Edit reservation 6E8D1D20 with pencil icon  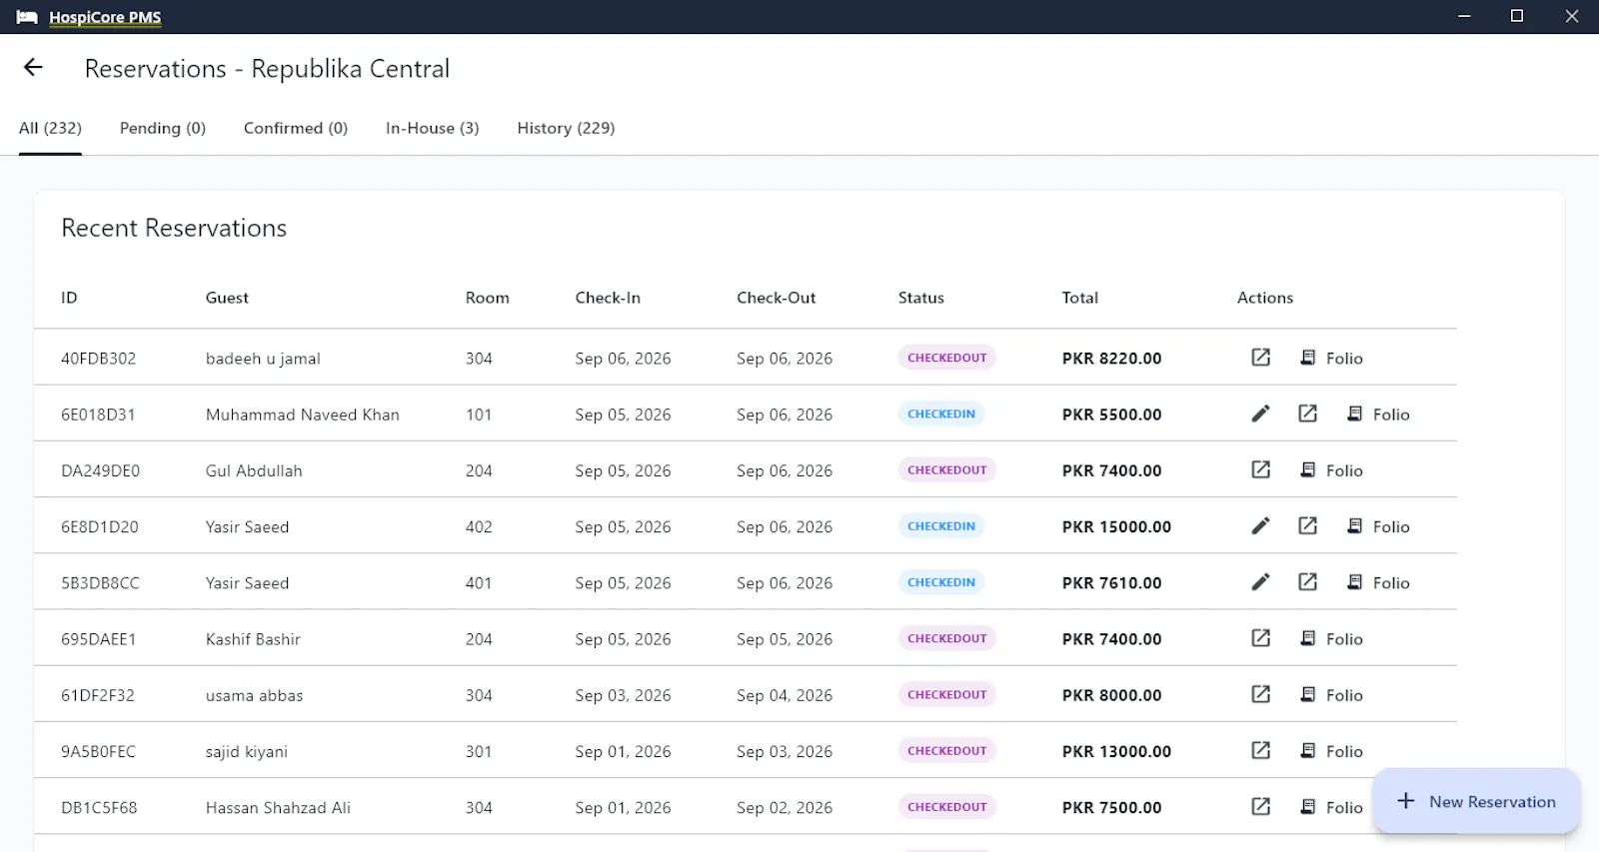[1261, 526]
